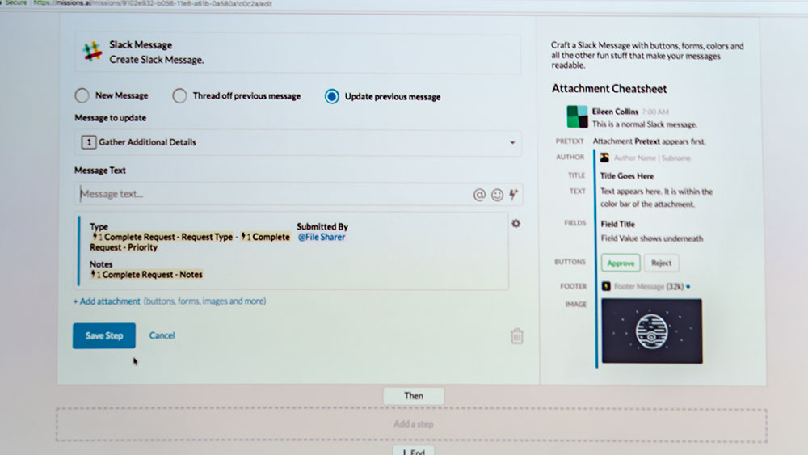The image size is (808, 455).
Task: Click the author icon beside Author Name
Action: point(604,158)
